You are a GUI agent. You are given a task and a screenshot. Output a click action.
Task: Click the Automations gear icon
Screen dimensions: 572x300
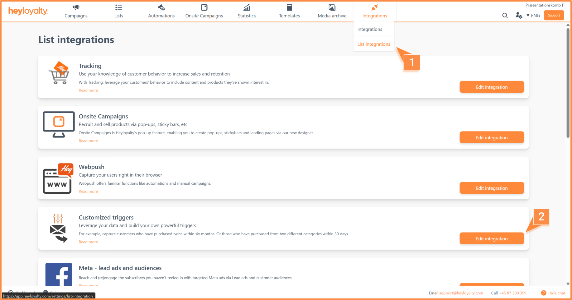pyautogui.click(x=161, y=7)
